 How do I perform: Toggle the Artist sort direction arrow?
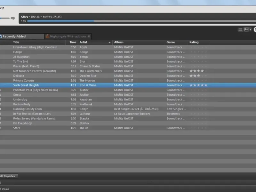[109, 43]
